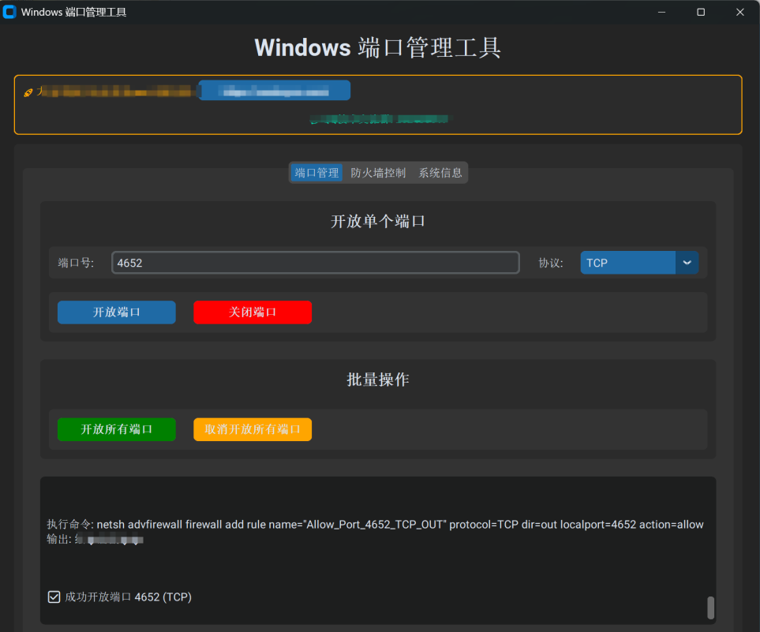Click the log output scrollbar thumb
The height and width of the screenshot is (632, 760).
tap(710, 608)
